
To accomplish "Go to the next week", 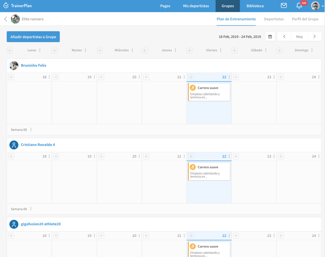I will [314, 37].
